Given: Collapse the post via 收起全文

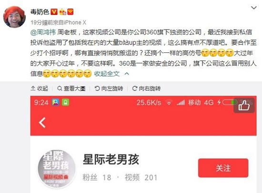Looking at the screenshot, I should coord(107,74).
